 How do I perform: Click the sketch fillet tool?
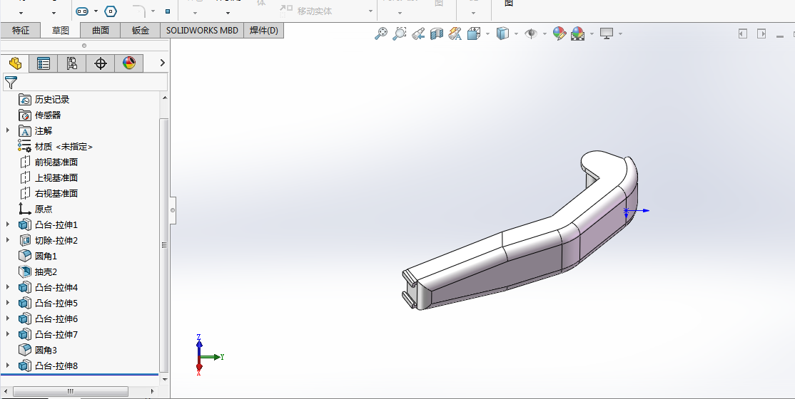tap(139, 11)
